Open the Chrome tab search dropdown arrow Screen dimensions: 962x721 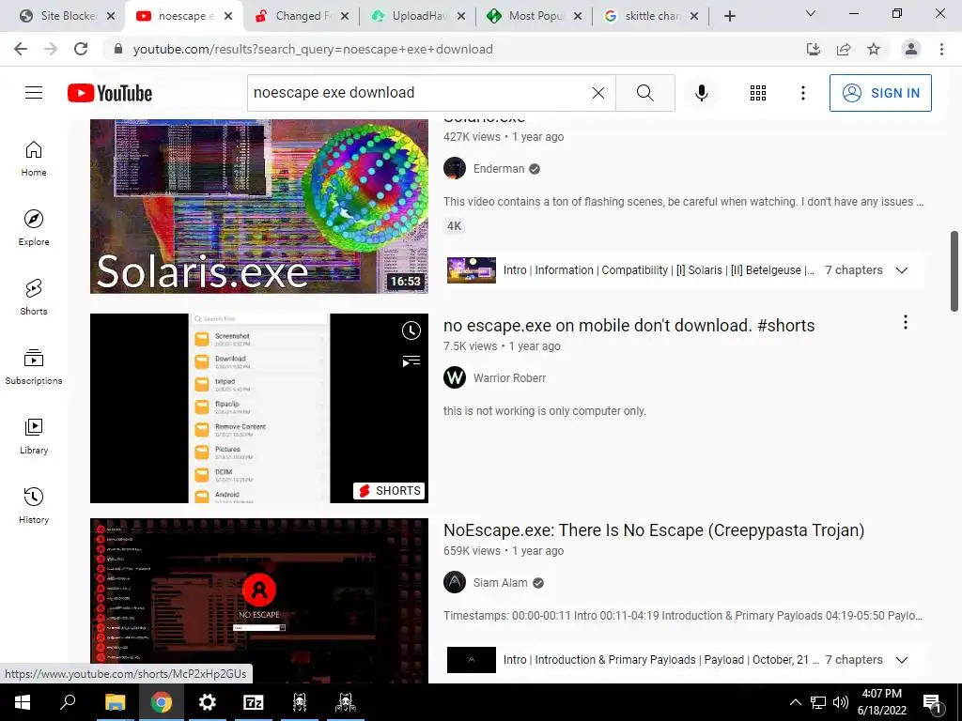811,13
